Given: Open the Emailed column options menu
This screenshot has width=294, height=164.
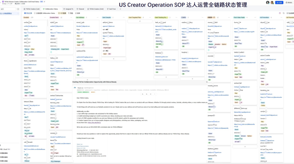Looking at the screenshot, I should pos(45,17).
